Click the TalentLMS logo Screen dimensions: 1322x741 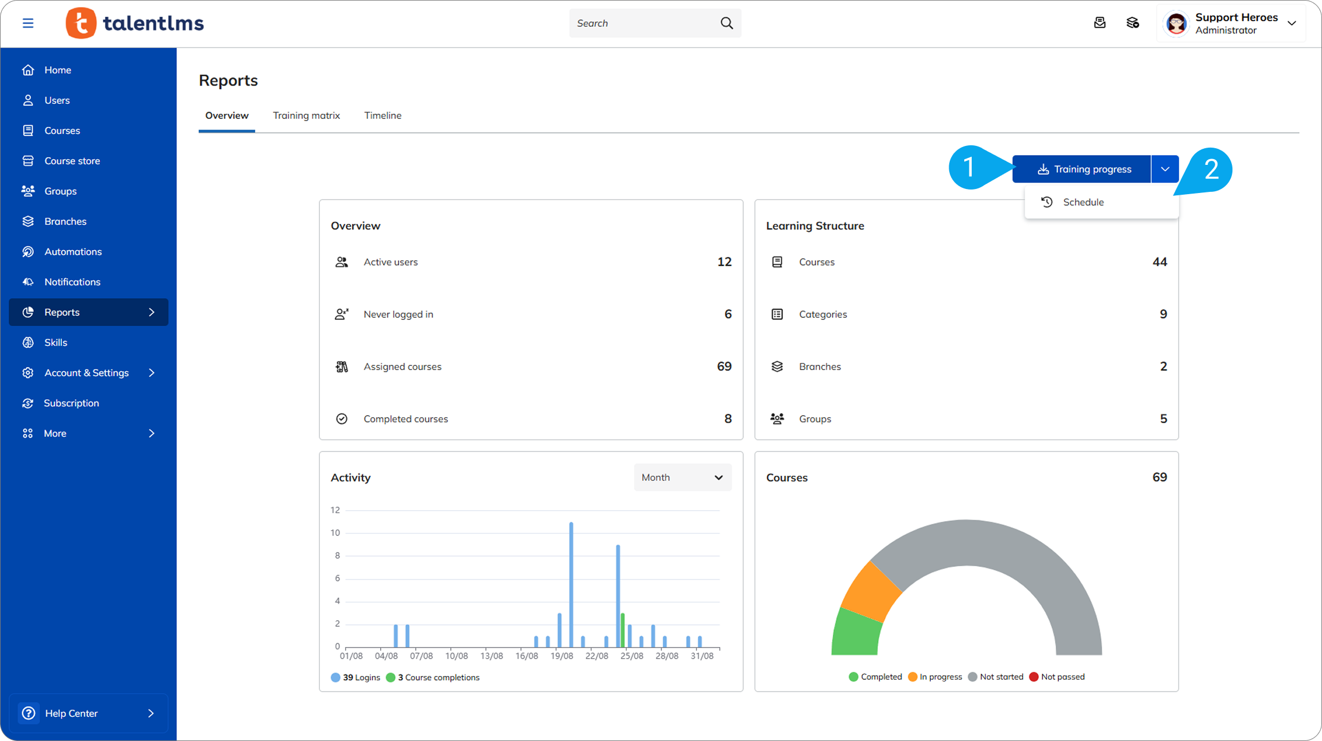(135, 23)
